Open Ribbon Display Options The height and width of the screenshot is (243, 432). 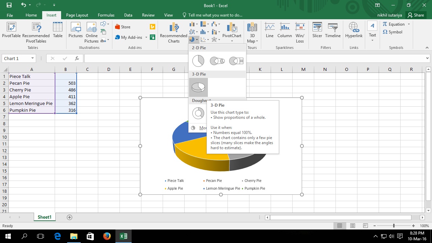pos(378,5)
